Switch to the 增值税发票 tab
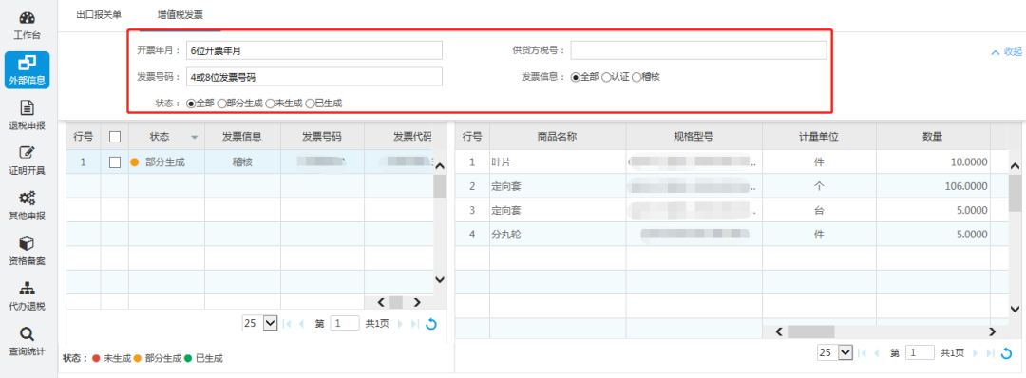The image size is (1026, 378). (x=180, y=14)
